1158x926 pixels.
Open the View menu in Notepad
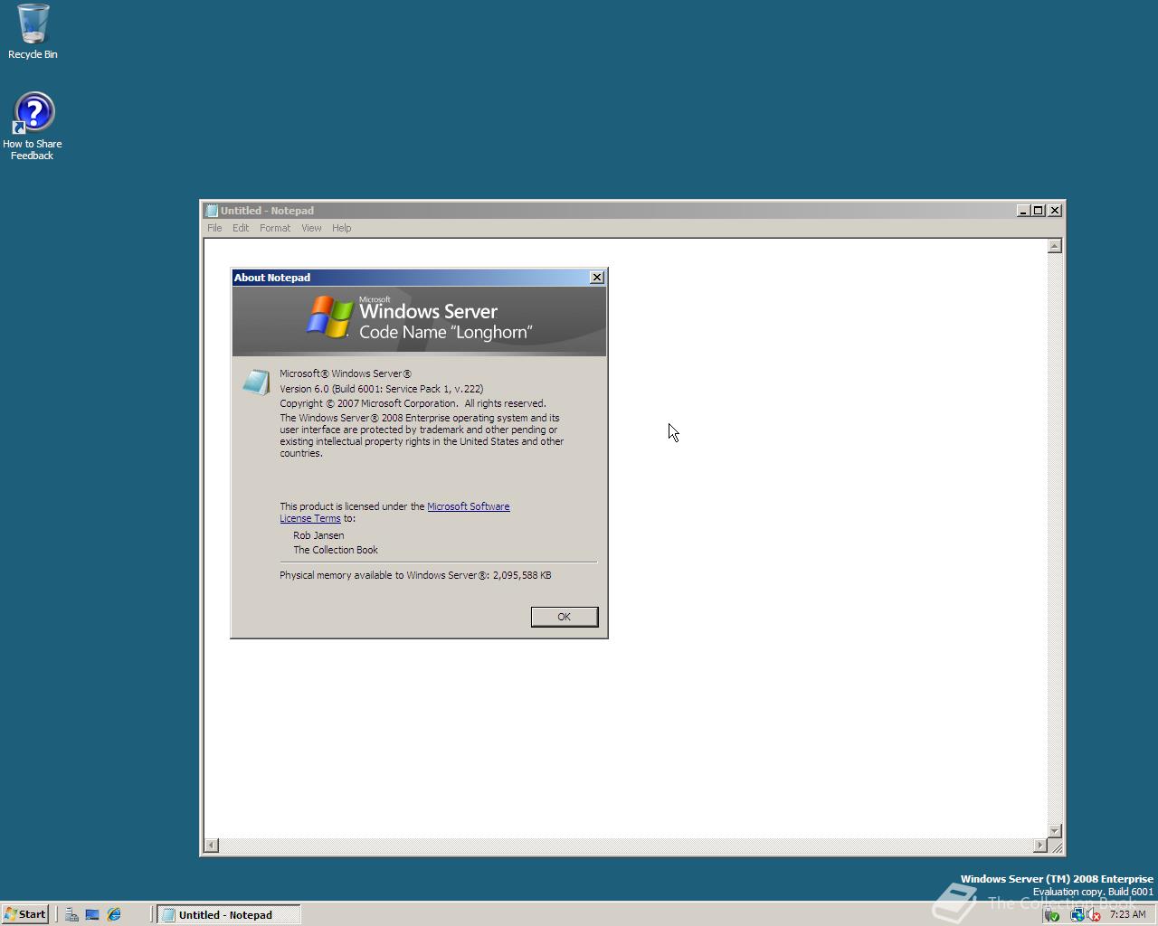point(311,228)
